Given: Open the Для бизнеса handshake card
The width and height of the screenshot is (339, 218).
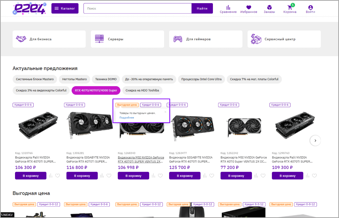Looking at the screenshot, I should (49, 39).
